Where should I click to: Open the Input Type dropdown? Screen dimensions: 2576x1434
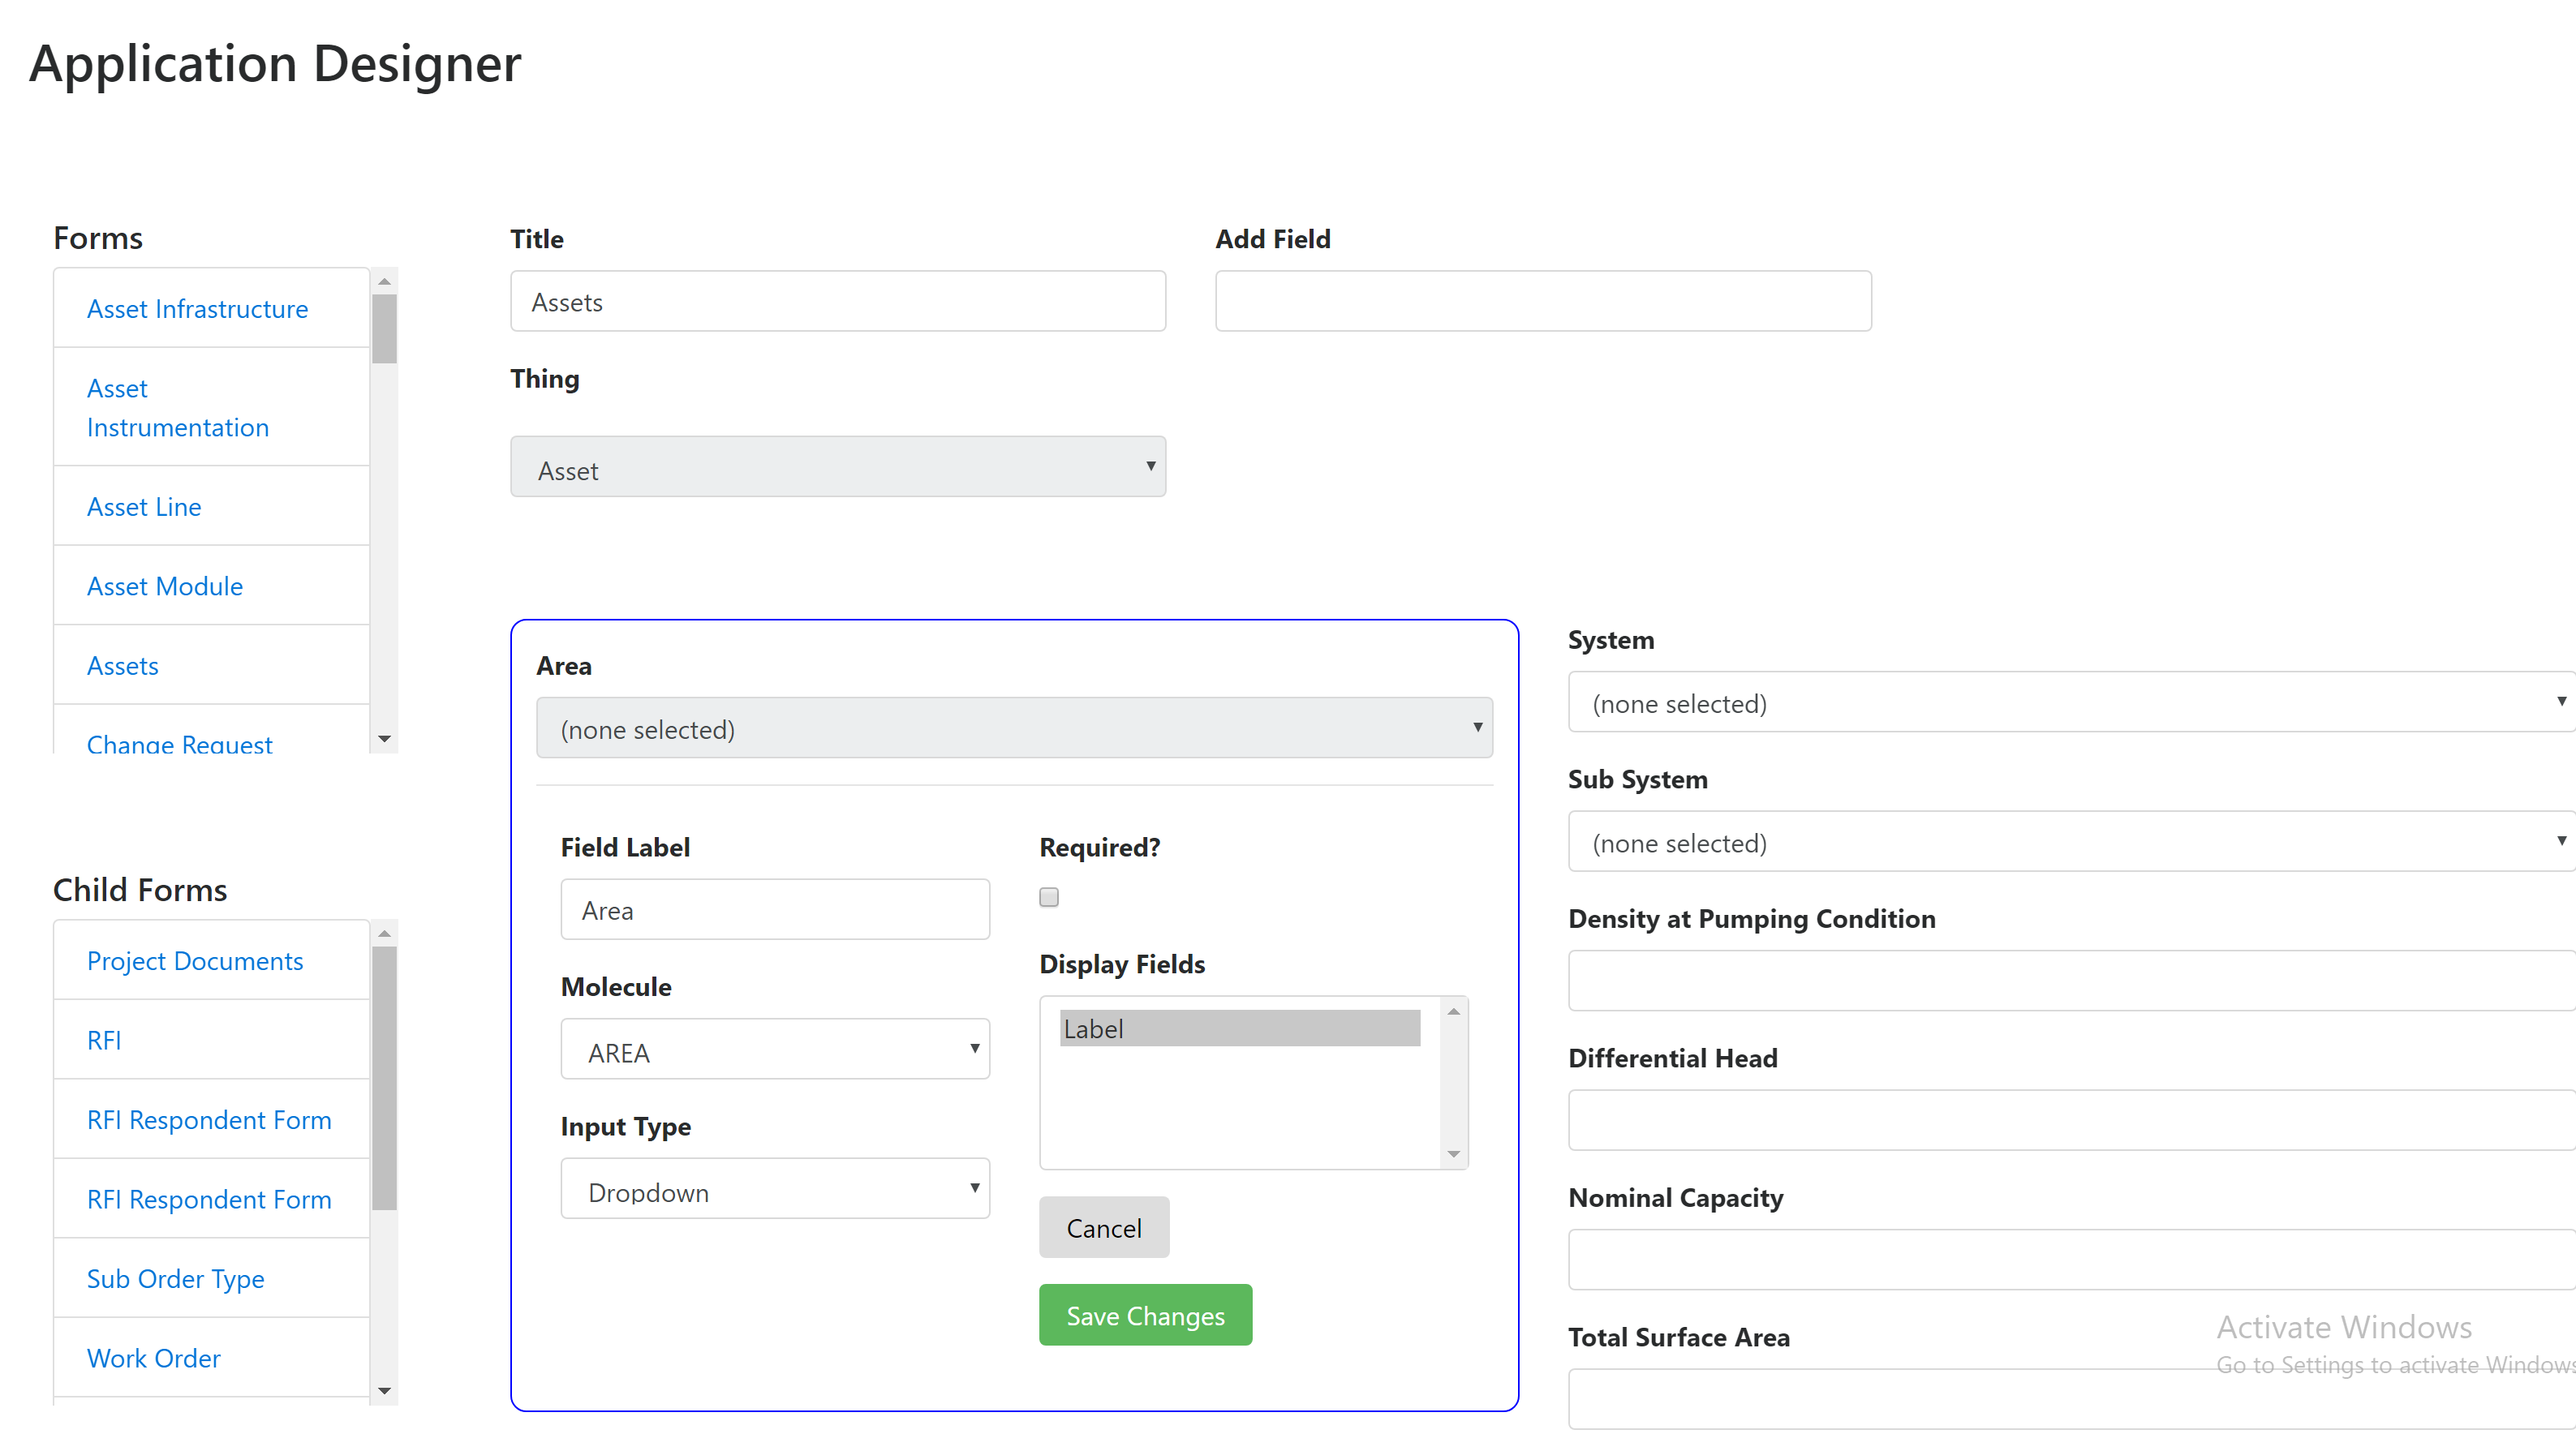[x=775, y=1190]
